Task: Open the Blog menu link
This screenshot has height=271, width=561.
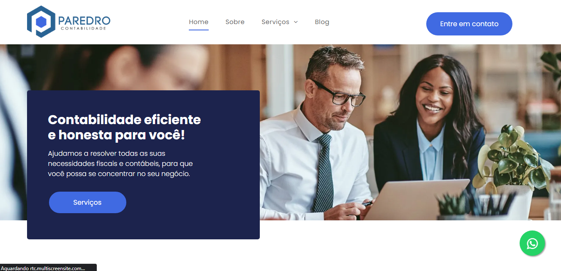Action: coord(322,22)
